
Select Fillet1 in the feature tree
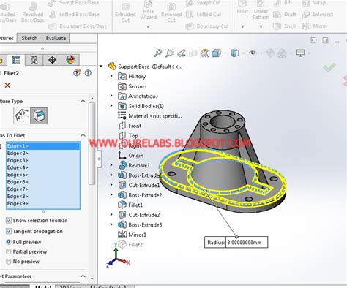click(130, 205)
